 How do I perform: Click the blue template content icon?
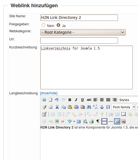[x=78, y=121]
